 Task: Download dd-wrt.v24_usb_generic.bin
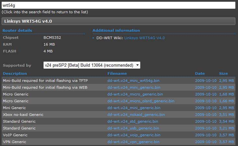tap(133, 128)
